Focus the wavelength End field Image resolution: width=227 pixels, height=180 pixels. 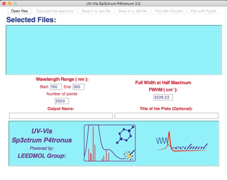(x=79, y=87)
